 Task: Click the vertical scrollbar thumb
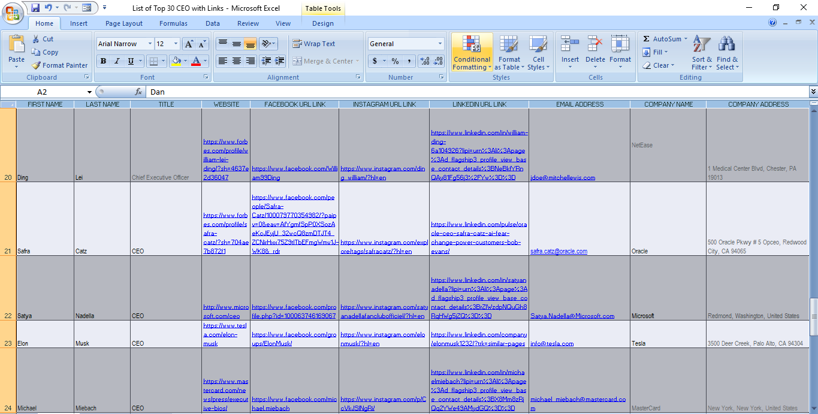[813, 317]
